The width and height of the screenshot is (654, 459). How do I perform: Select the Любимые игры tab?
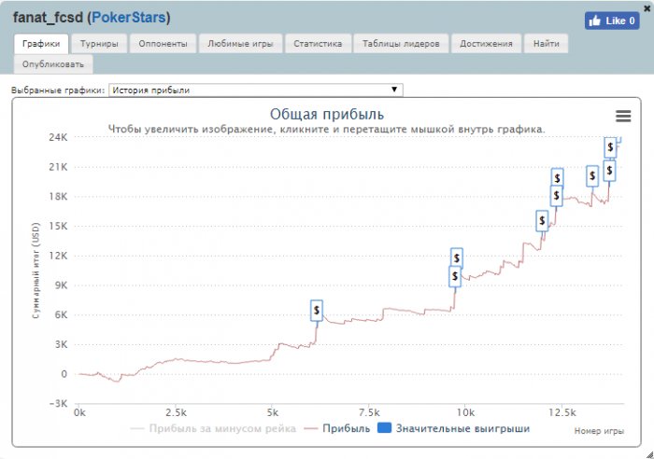241,44
